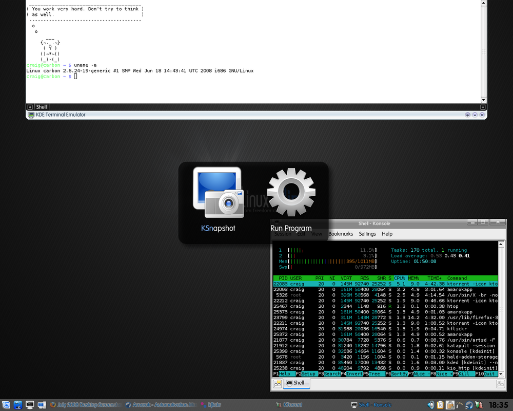
Task: Open the Linux Mint start menu
Action: pos(6,405)
